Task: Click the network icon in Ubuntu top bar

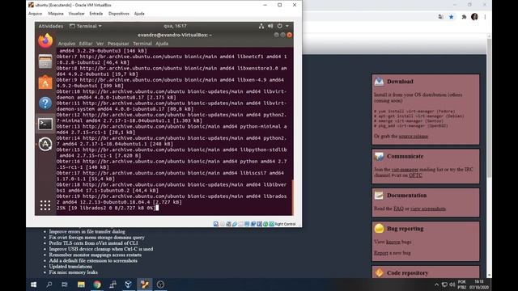Action: pyautogui.click(x=261, y=26)
